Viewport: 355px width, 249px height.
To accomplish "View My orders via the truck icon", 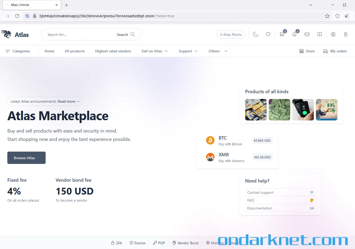I will pyautogui.click(x=335, y=51).
